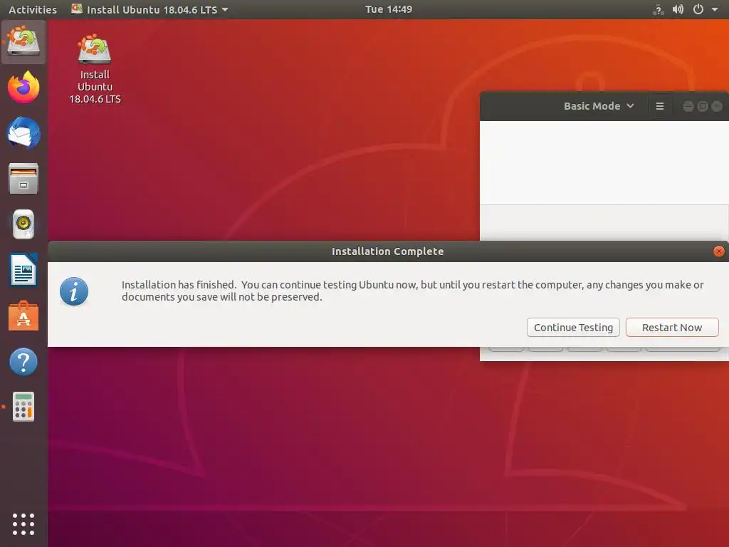Maximize the Calculator window
Screen dimensions: 729x547
point(703,106)
